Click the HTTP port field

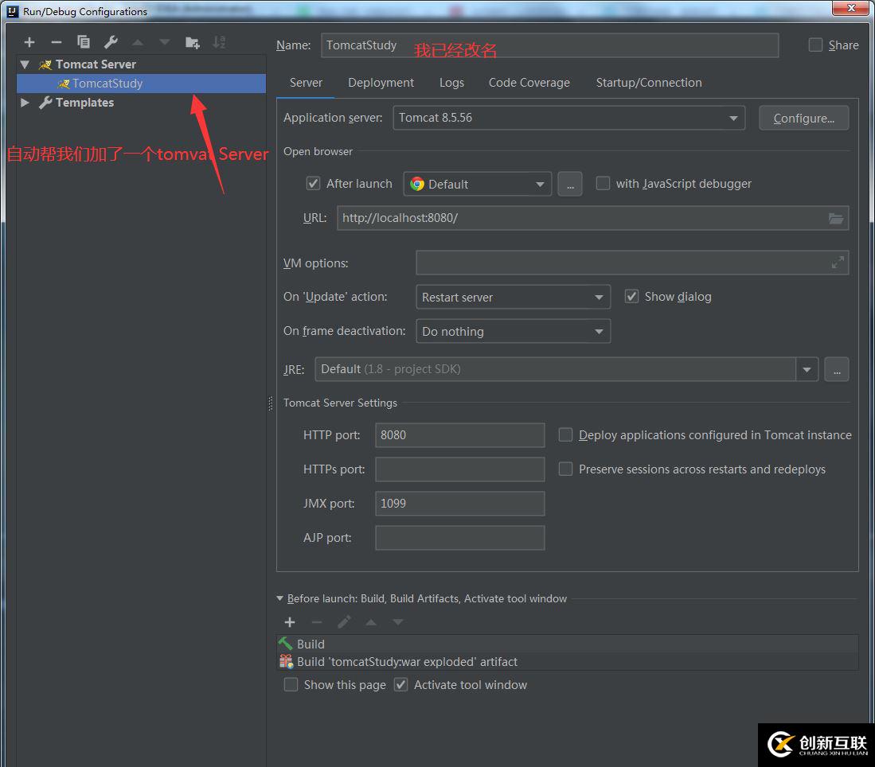(460, 435)
